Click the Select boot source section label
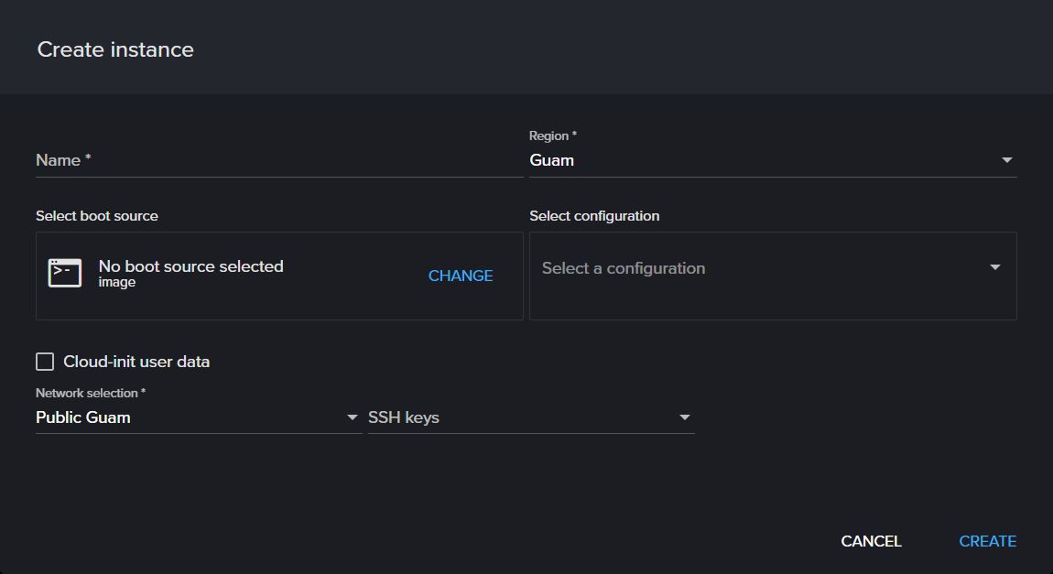The width and height of the screenshot is (1053, 574). [96, 215]
